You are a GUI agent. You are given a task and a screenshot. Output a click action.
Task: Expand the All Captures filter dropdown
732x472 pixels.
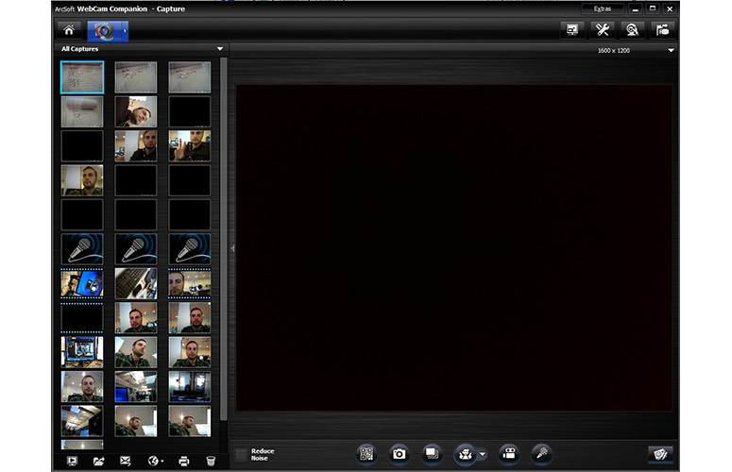click(x=219, y=48)
